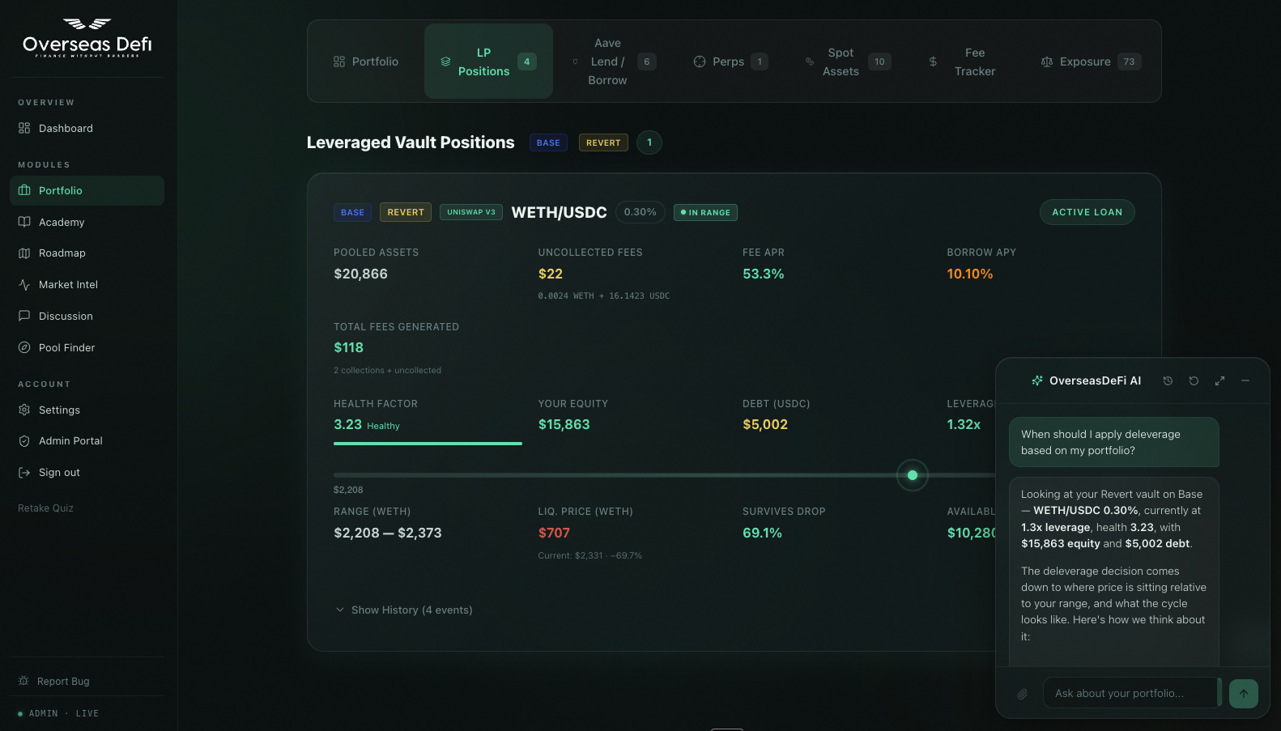Image resolution: width=1281 pixels, height=731 pixels.
Task: Click the dollar icon of Fee Tracker
Action: 933,62
